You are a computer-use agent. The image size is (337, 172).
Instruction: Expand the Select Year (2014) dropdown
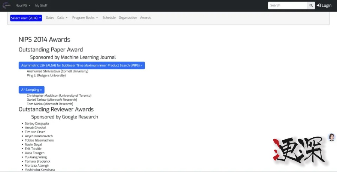tap(26, 18)
